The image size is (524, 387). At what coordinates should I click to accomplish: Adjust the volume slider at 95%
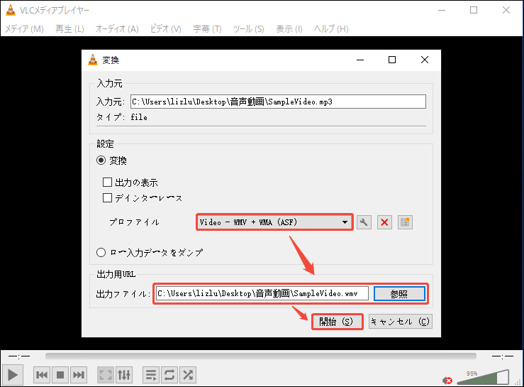coord(483,377)
